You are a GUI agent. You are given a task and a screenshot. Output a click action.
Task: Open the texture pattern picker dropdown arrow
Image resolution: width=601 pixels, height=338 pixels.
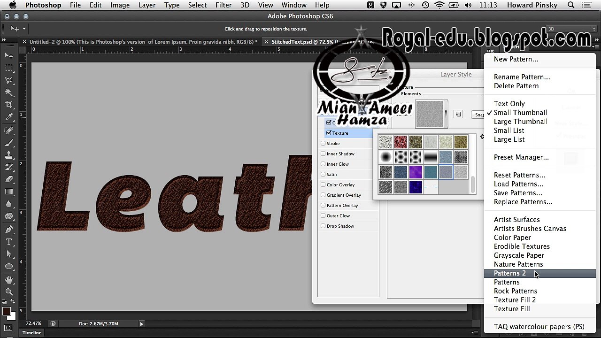446,114
